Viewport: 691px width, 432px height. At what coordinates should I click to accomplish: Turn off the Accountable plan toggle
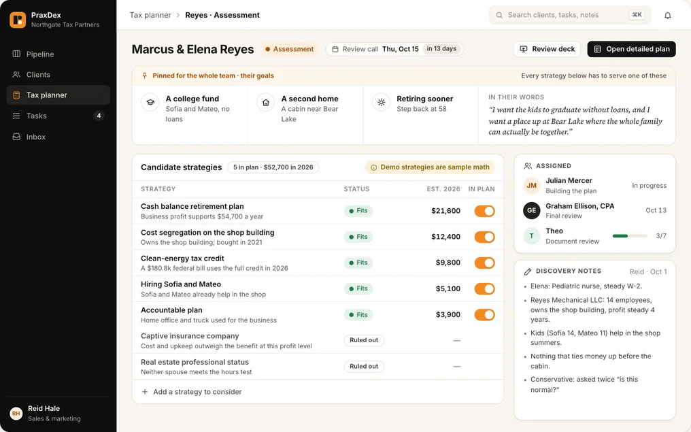[484, 315]
